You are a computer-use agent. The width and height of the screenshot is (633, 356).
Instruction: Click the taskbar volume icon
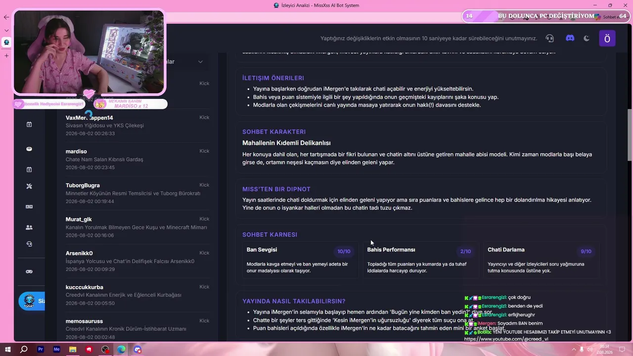tap(589, 350)
